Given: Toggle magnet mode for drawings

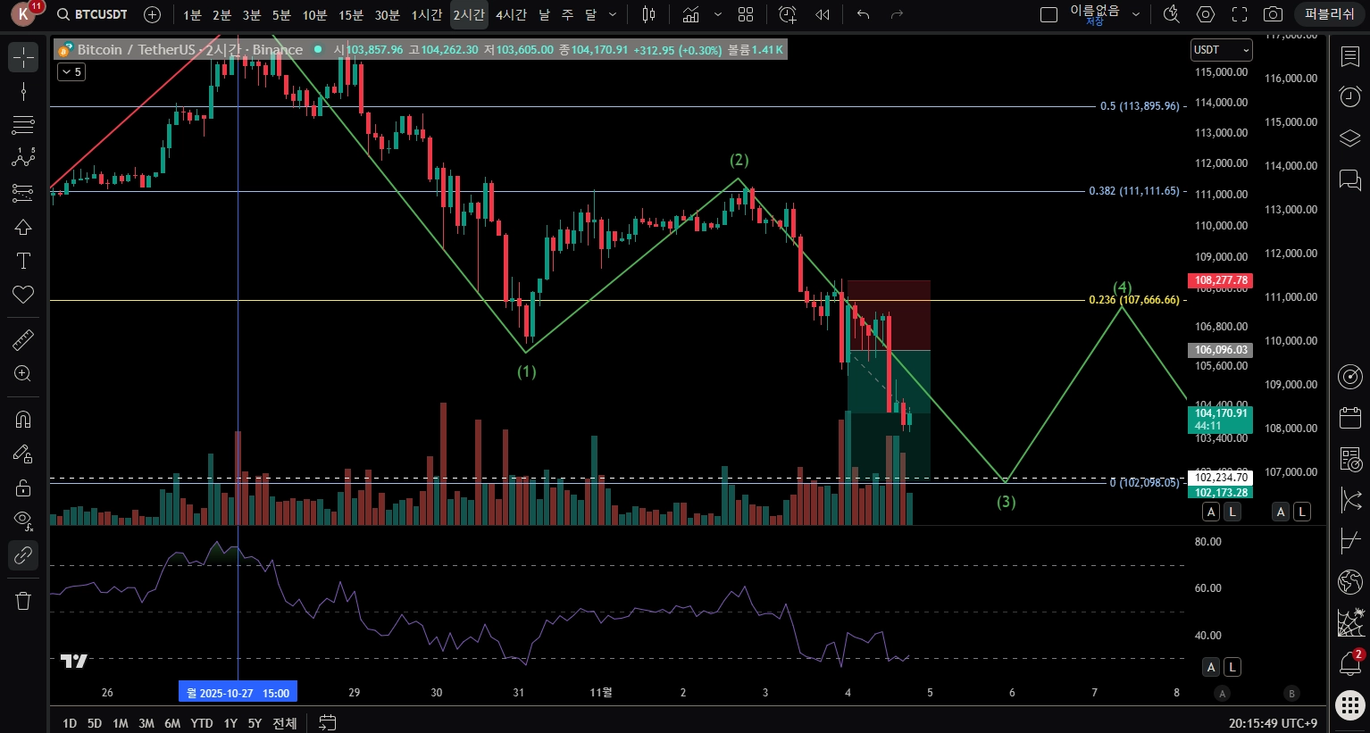Looking at the screenshot, I should pos(23,419).
